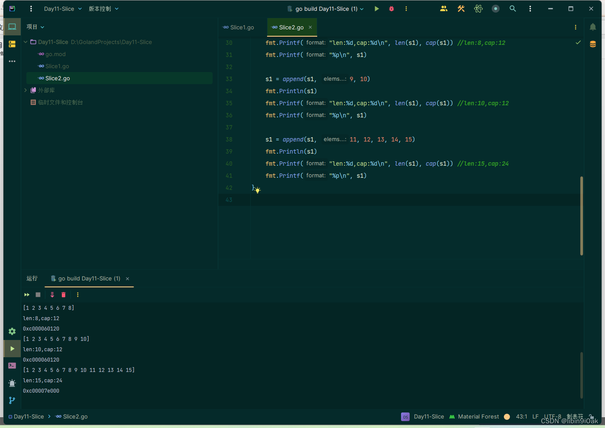
Task: Open the Git branch tool window
Action: point(12,400)
